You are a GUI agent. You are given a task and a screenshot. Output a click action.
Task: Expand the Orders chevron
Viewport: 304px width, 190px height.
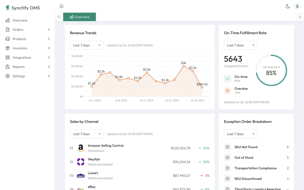[49, 29]
